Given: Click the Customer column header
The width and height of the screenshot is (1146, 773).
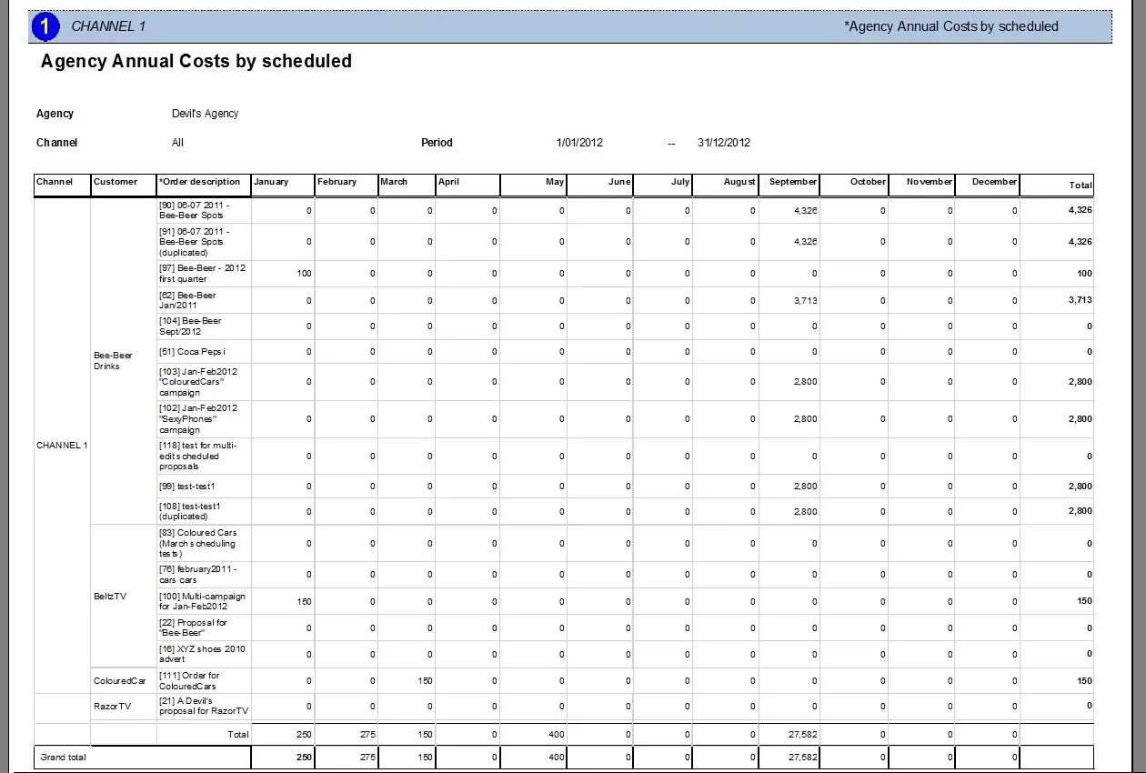Looking at the screenshot, I should coord(116,182).
